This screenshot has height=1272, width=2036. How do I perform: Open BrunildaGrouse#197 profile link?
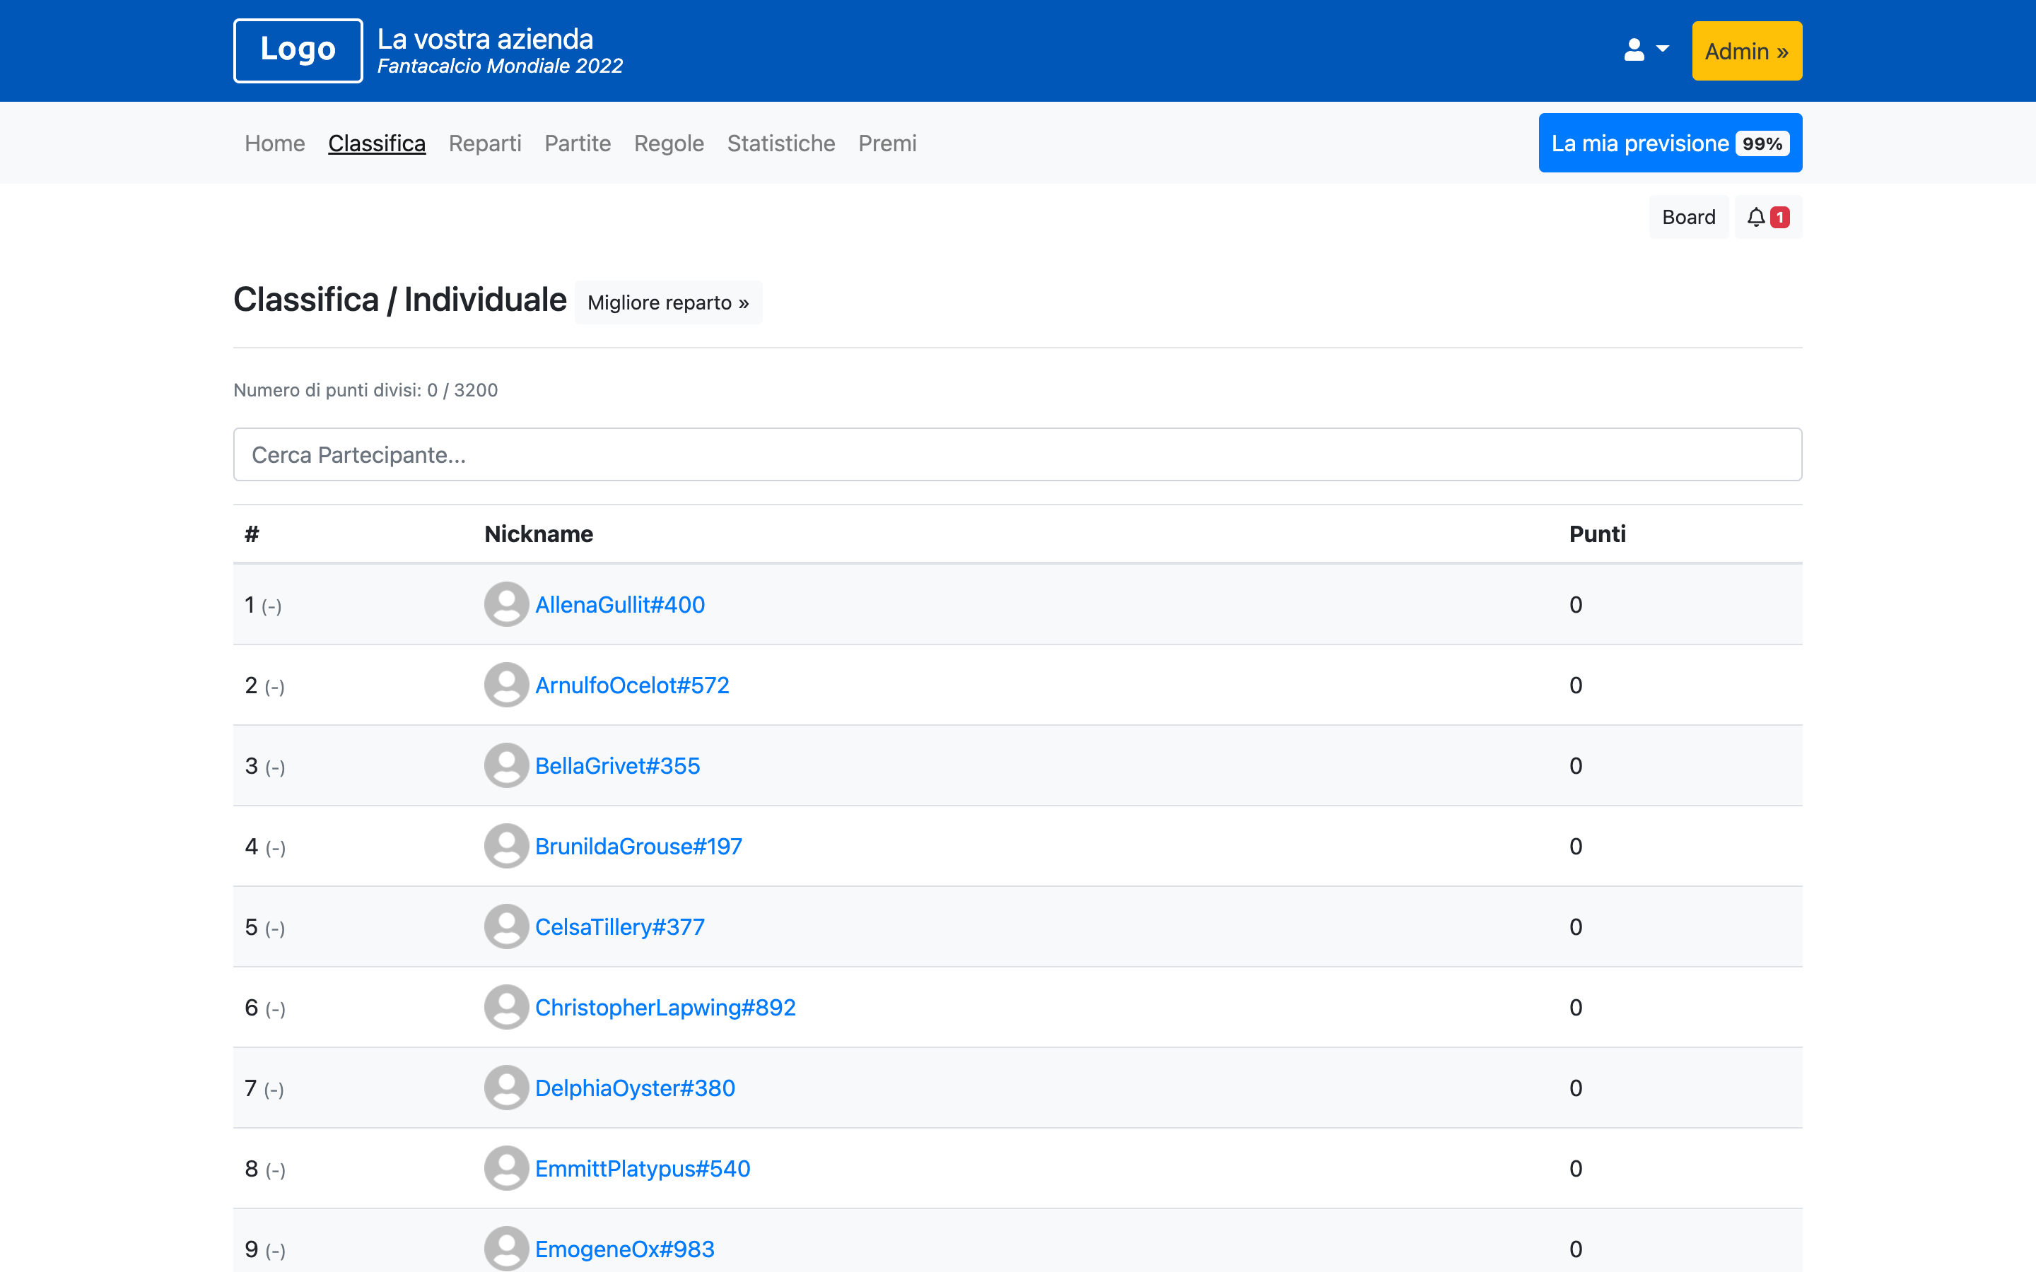pos(638,845)
